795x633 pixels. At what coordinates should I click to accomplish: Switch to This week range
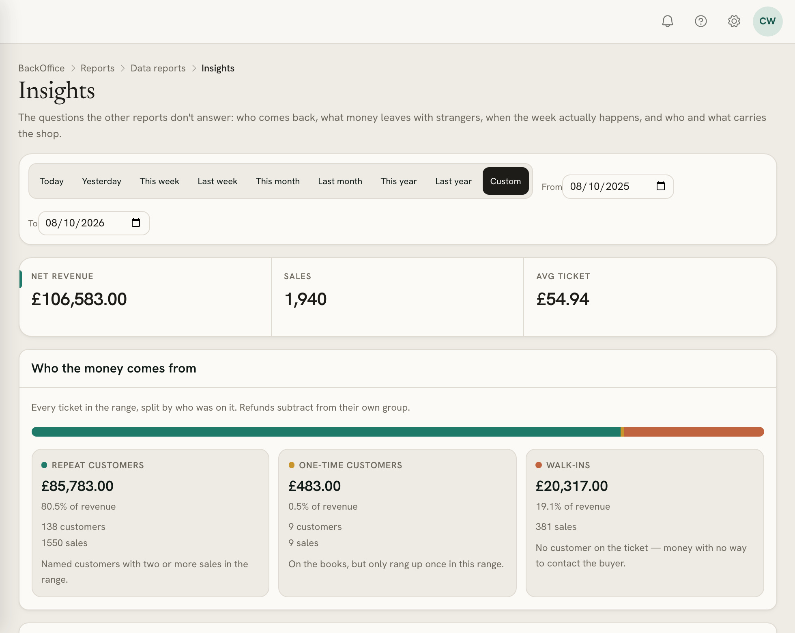coord(159,181)
